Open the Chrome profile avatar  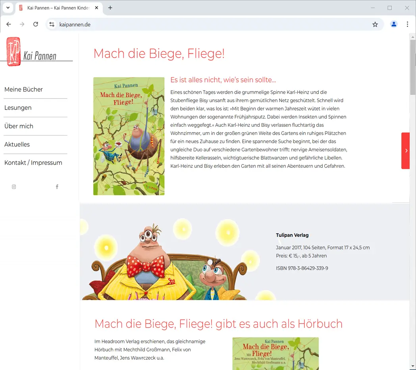[x=394, y=24]
